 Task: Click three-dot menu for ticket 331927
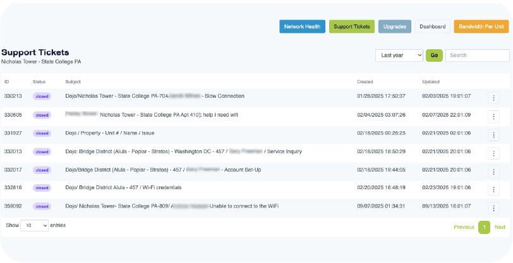click(494, 134)
